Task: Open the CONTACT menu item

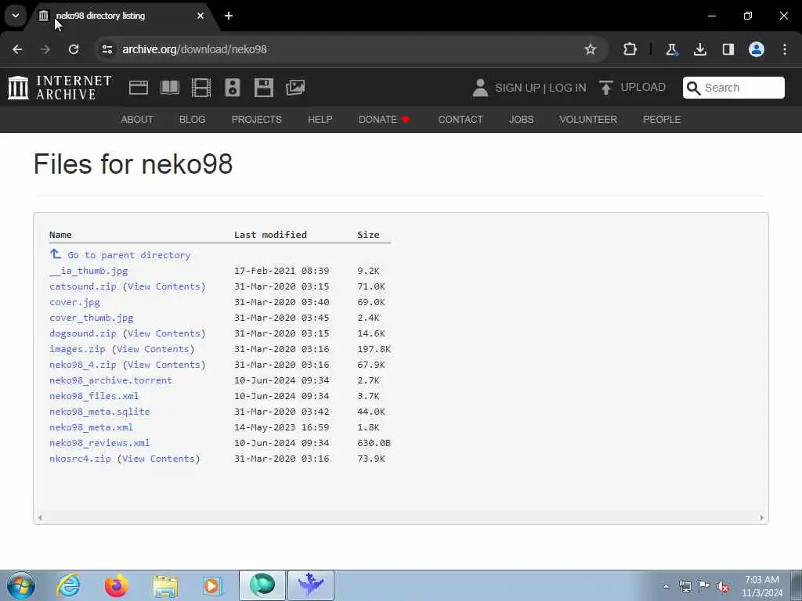Action: (x=461, y=120)
